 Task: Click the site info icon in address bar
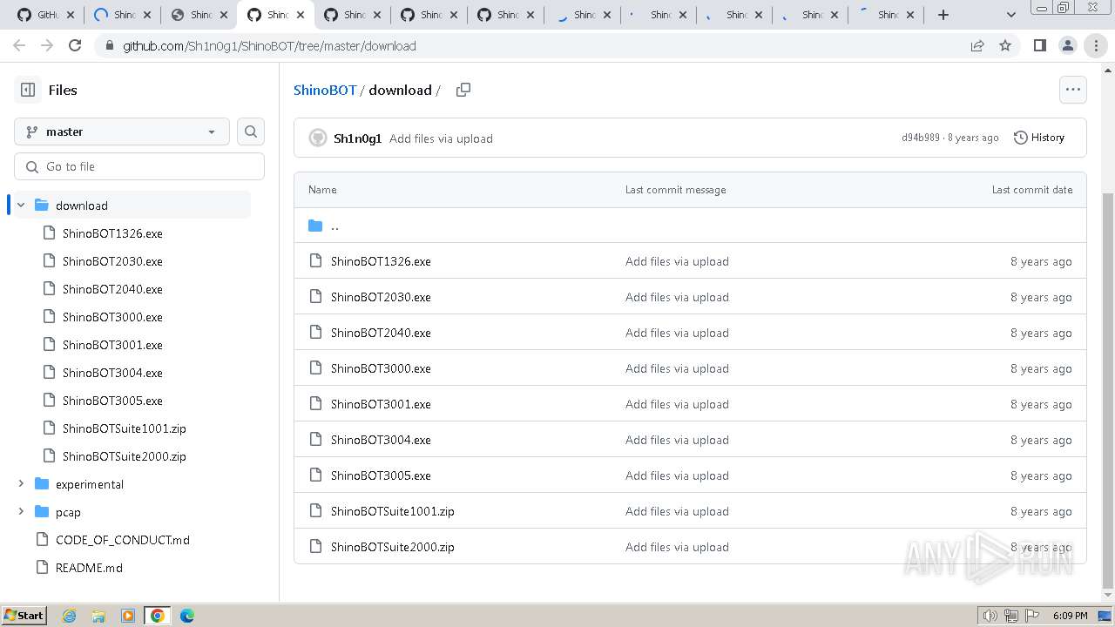[110, 45]
